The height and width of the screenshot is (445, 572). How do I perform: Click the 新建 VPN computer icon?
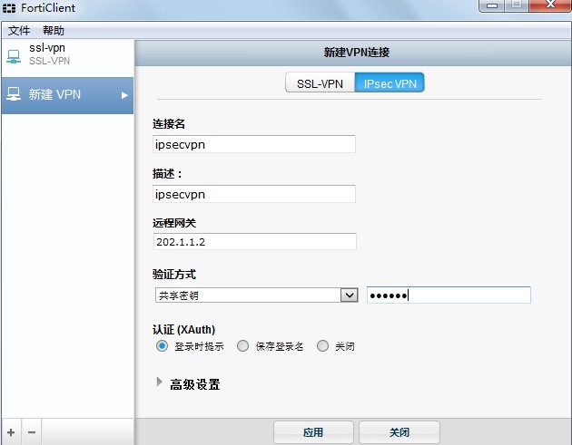pos(14,94)
